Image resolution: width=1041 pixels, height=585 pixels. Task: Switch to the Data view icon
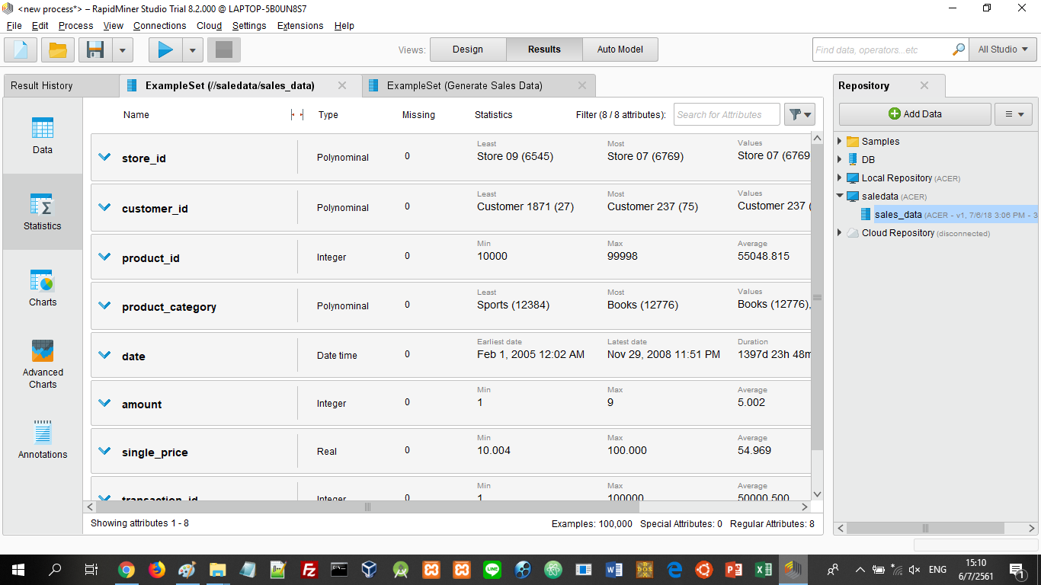(43, 136)
